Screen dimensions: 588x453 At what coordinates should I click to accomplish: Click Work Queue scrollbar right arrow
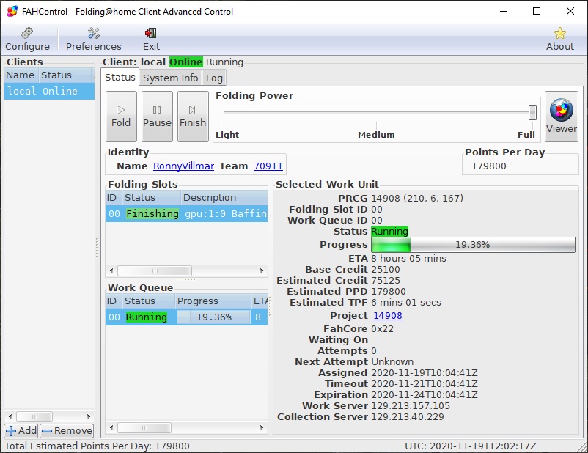[262, 427]
